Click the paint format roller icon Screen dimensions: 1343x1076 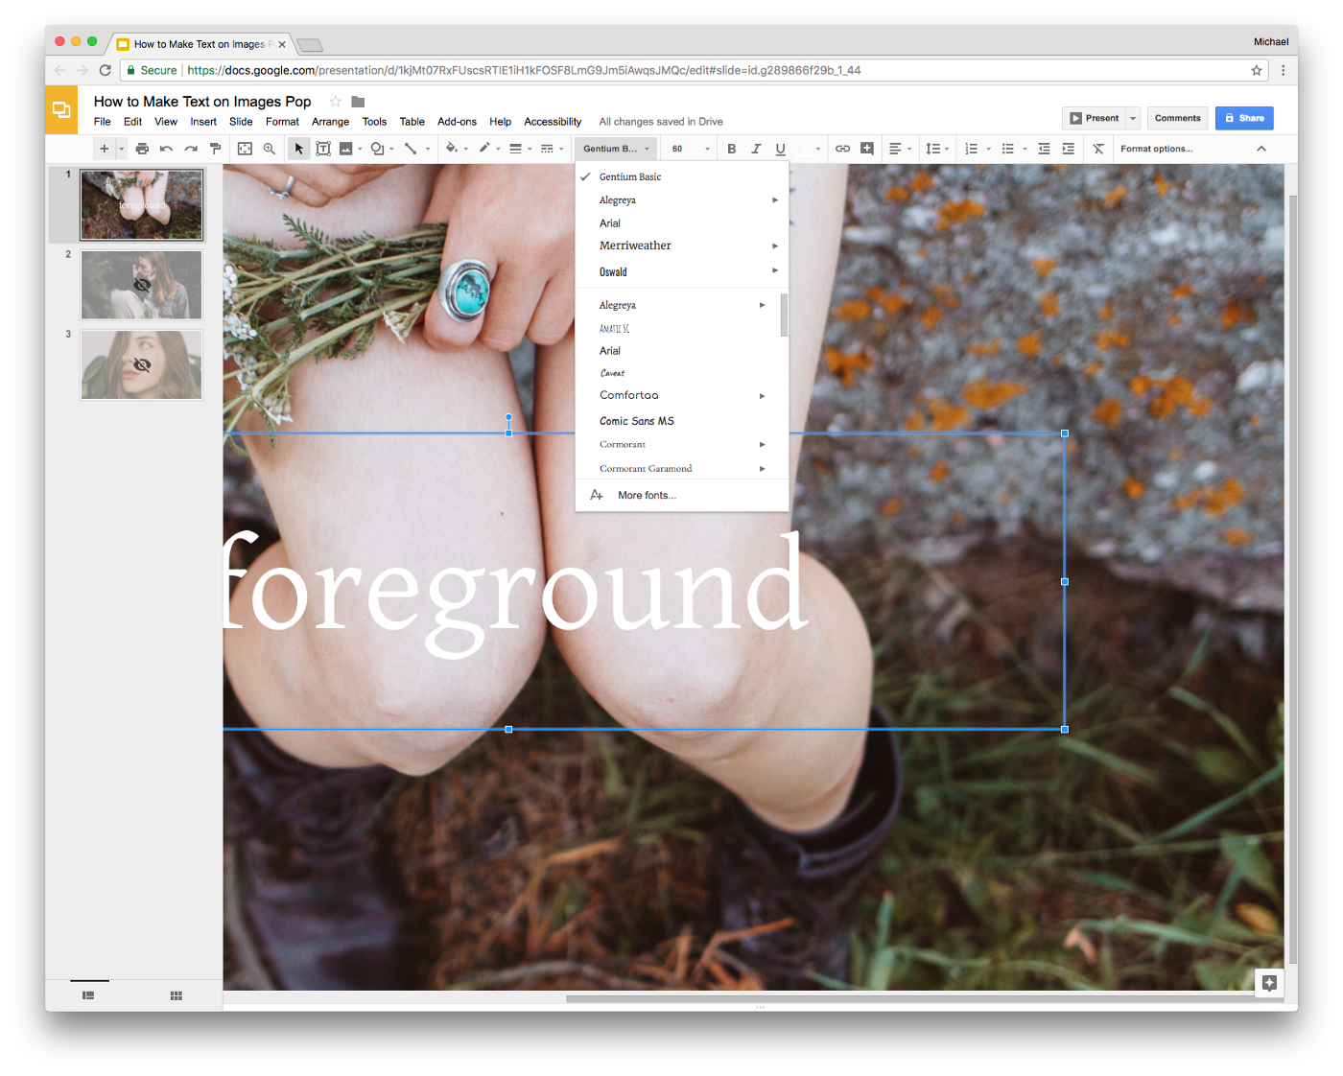click(x=215, y=149)
